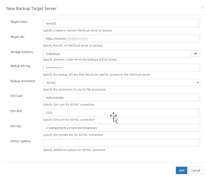The height and width of the screenshot is (181, 207).
Task: Click the Add button
Action: pos(181,170)
